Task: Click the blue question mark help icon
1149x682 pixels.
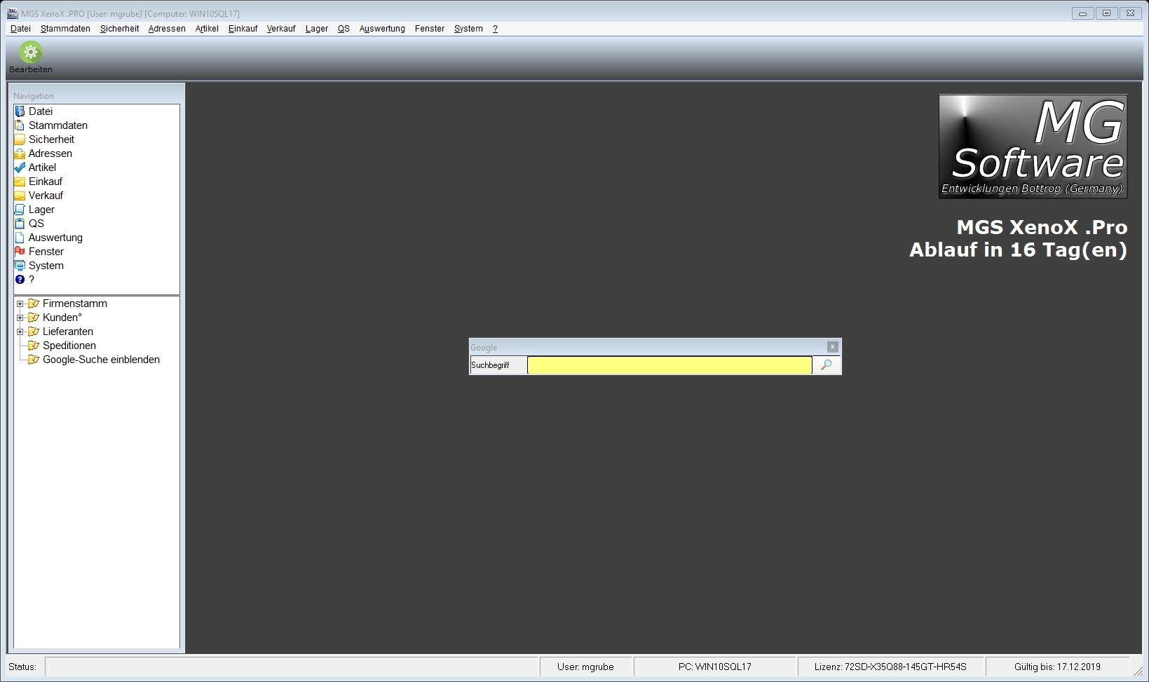Action: [20, 280]
